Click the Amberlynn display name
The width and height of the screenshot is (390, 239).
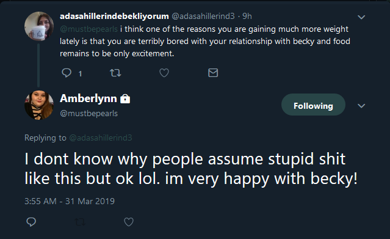[x=88, y=98]
